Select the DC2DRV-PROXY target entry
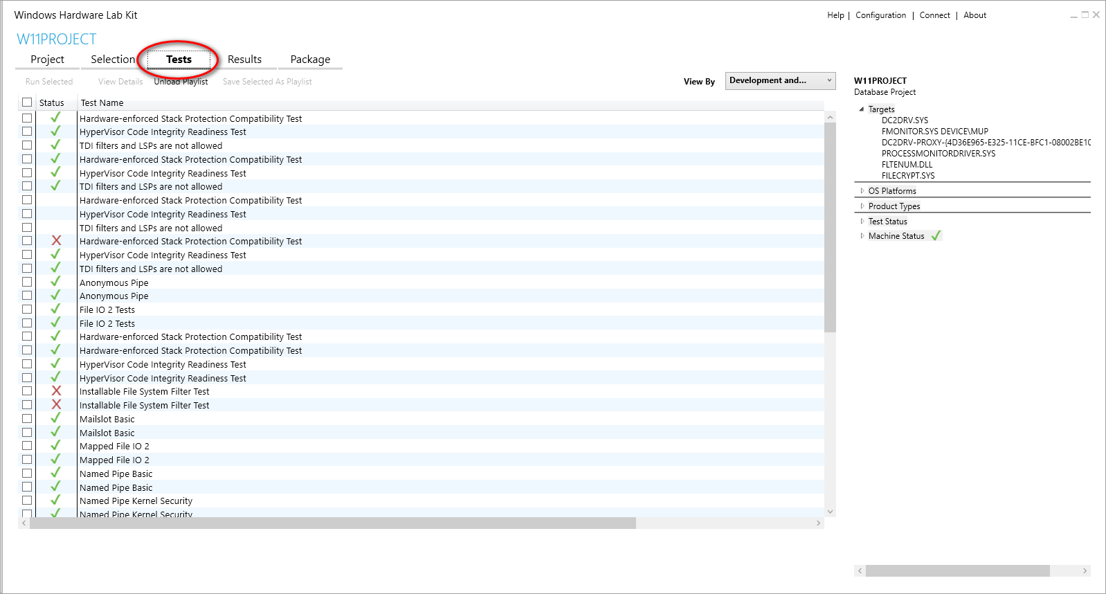The width and height of the screenshot is (1106, 594). click(x=986, y=143)
